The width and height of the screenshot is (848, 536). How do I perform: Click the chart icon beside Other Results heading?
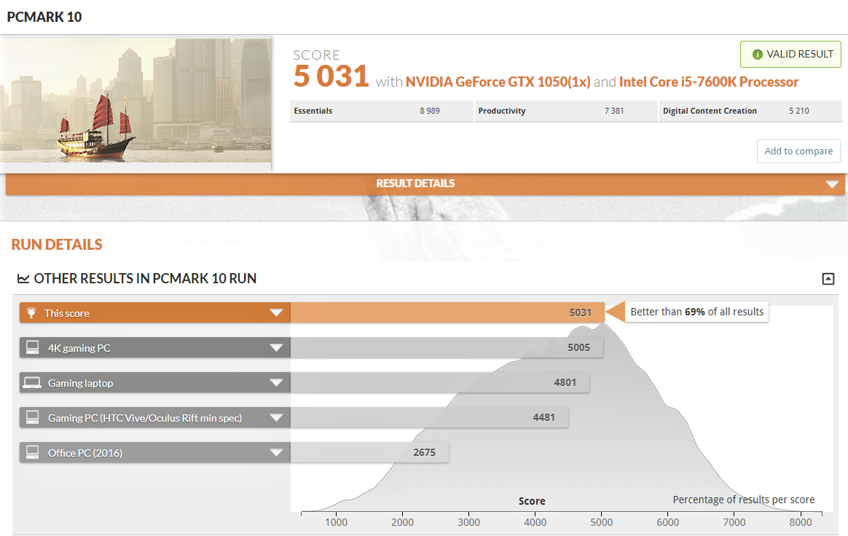click(x=23, y=278)
